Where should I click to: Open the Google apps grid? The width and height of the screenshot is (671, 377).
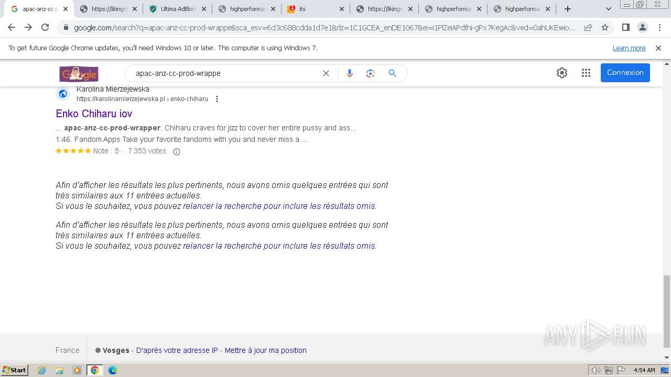click(586, 73)
